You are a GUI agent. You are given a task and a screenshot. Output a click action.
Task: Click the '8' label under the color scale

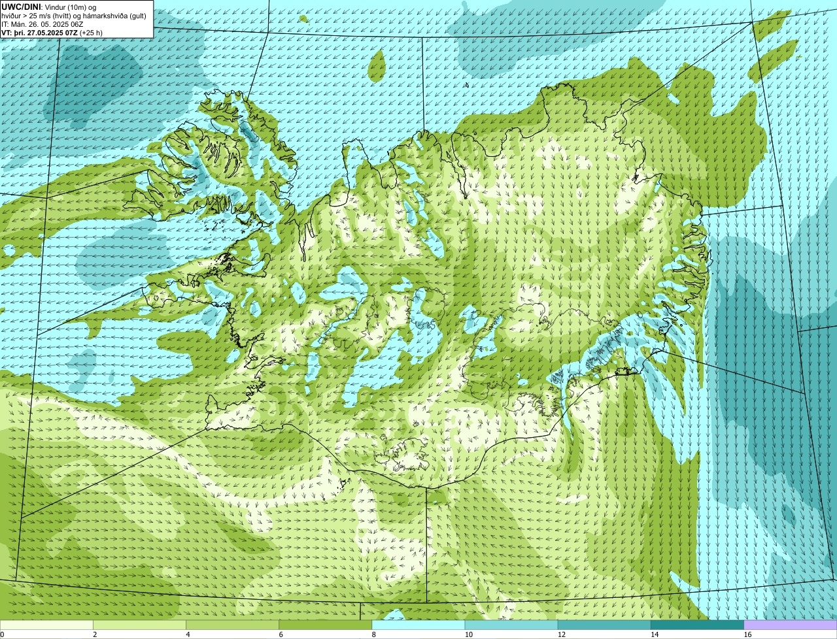374,634
